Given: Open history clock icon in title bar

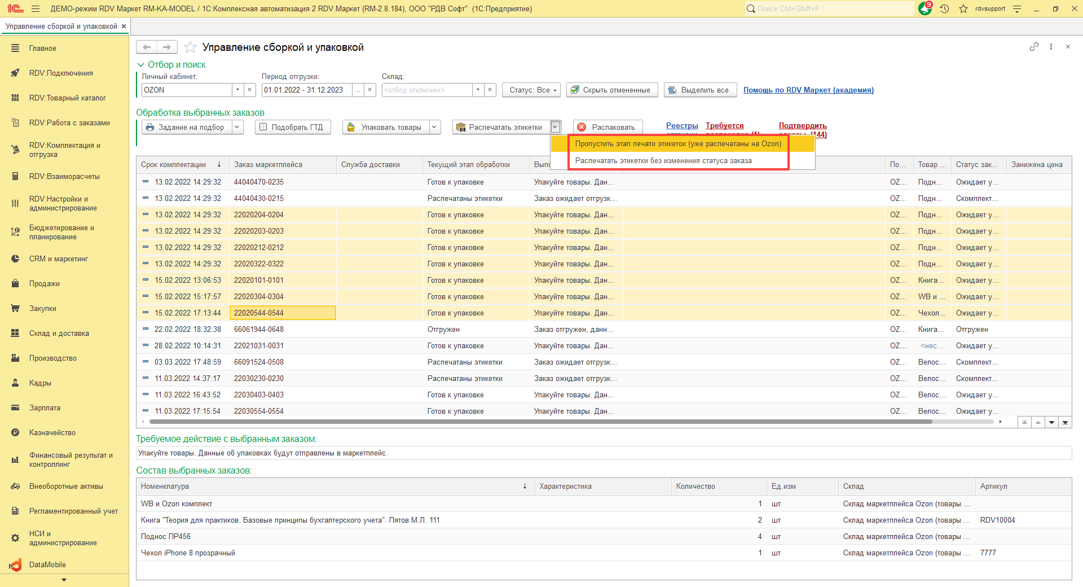Looking at the screenshot, I should 944,8.
